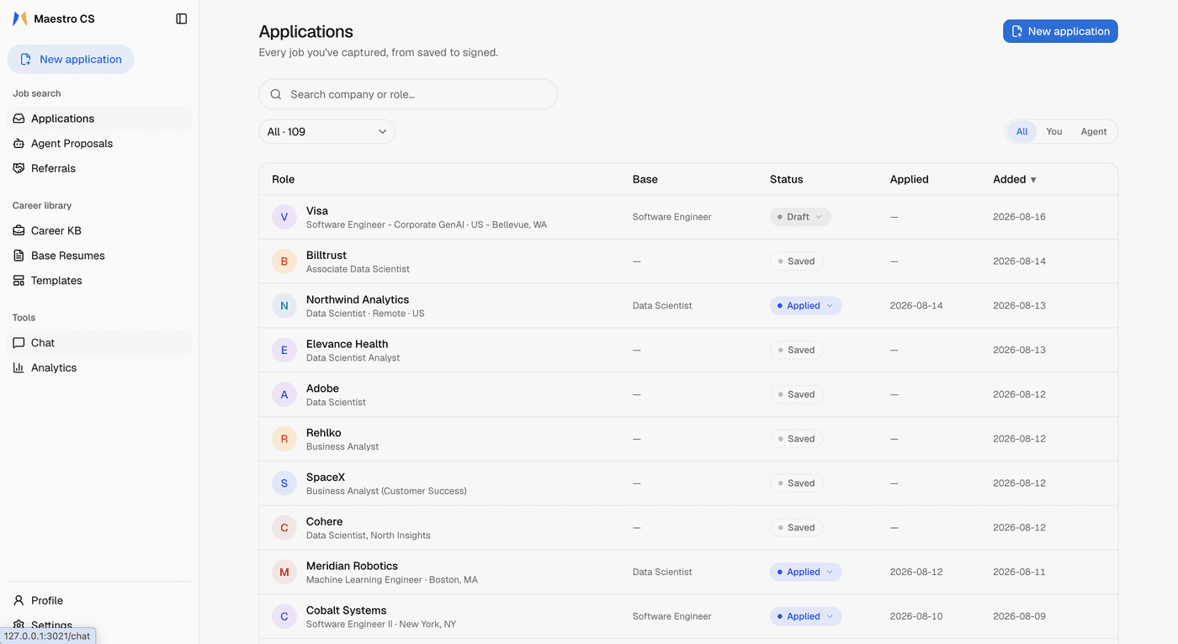Go to Profile in the sidebar
This screenshot has height=644, width=1178.
coord(99,600)
